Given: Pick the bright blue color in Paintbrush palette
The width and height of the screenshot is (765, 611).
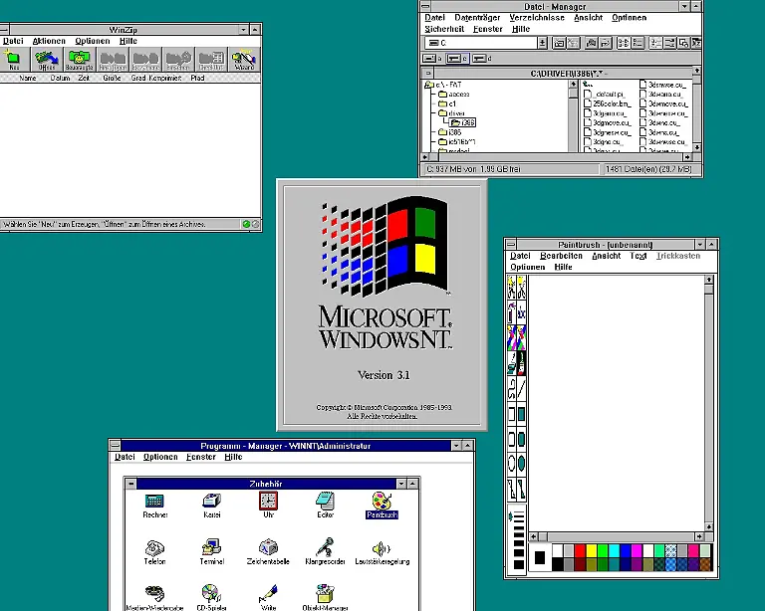Looking at the screenshot, I should 626,550.
